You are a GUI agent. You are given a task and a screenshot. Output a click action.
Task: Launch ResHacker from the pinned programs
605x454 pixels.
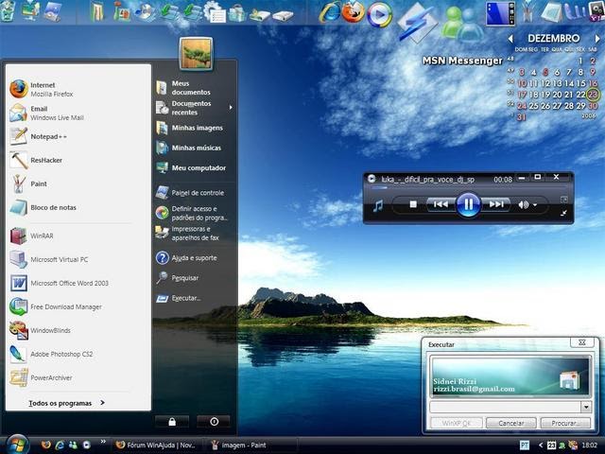(45, 160)
